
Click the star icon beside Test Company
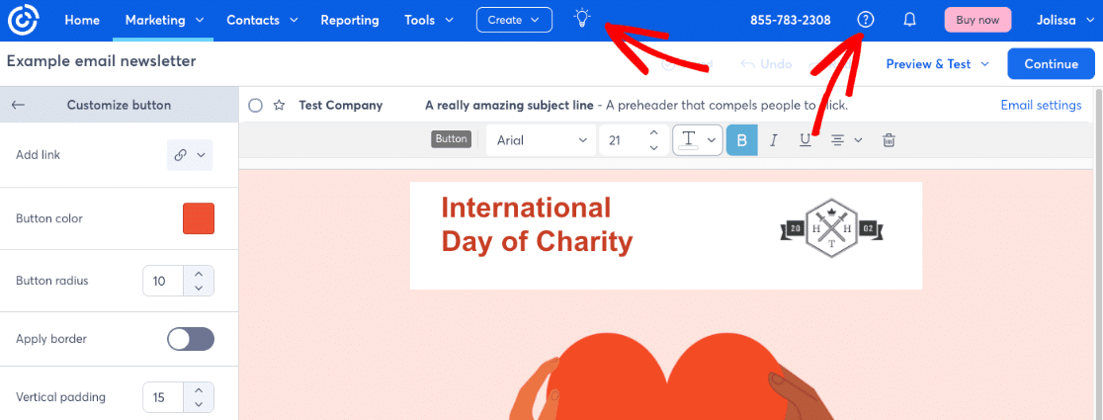pyautogui.click(x=280, y=106)
